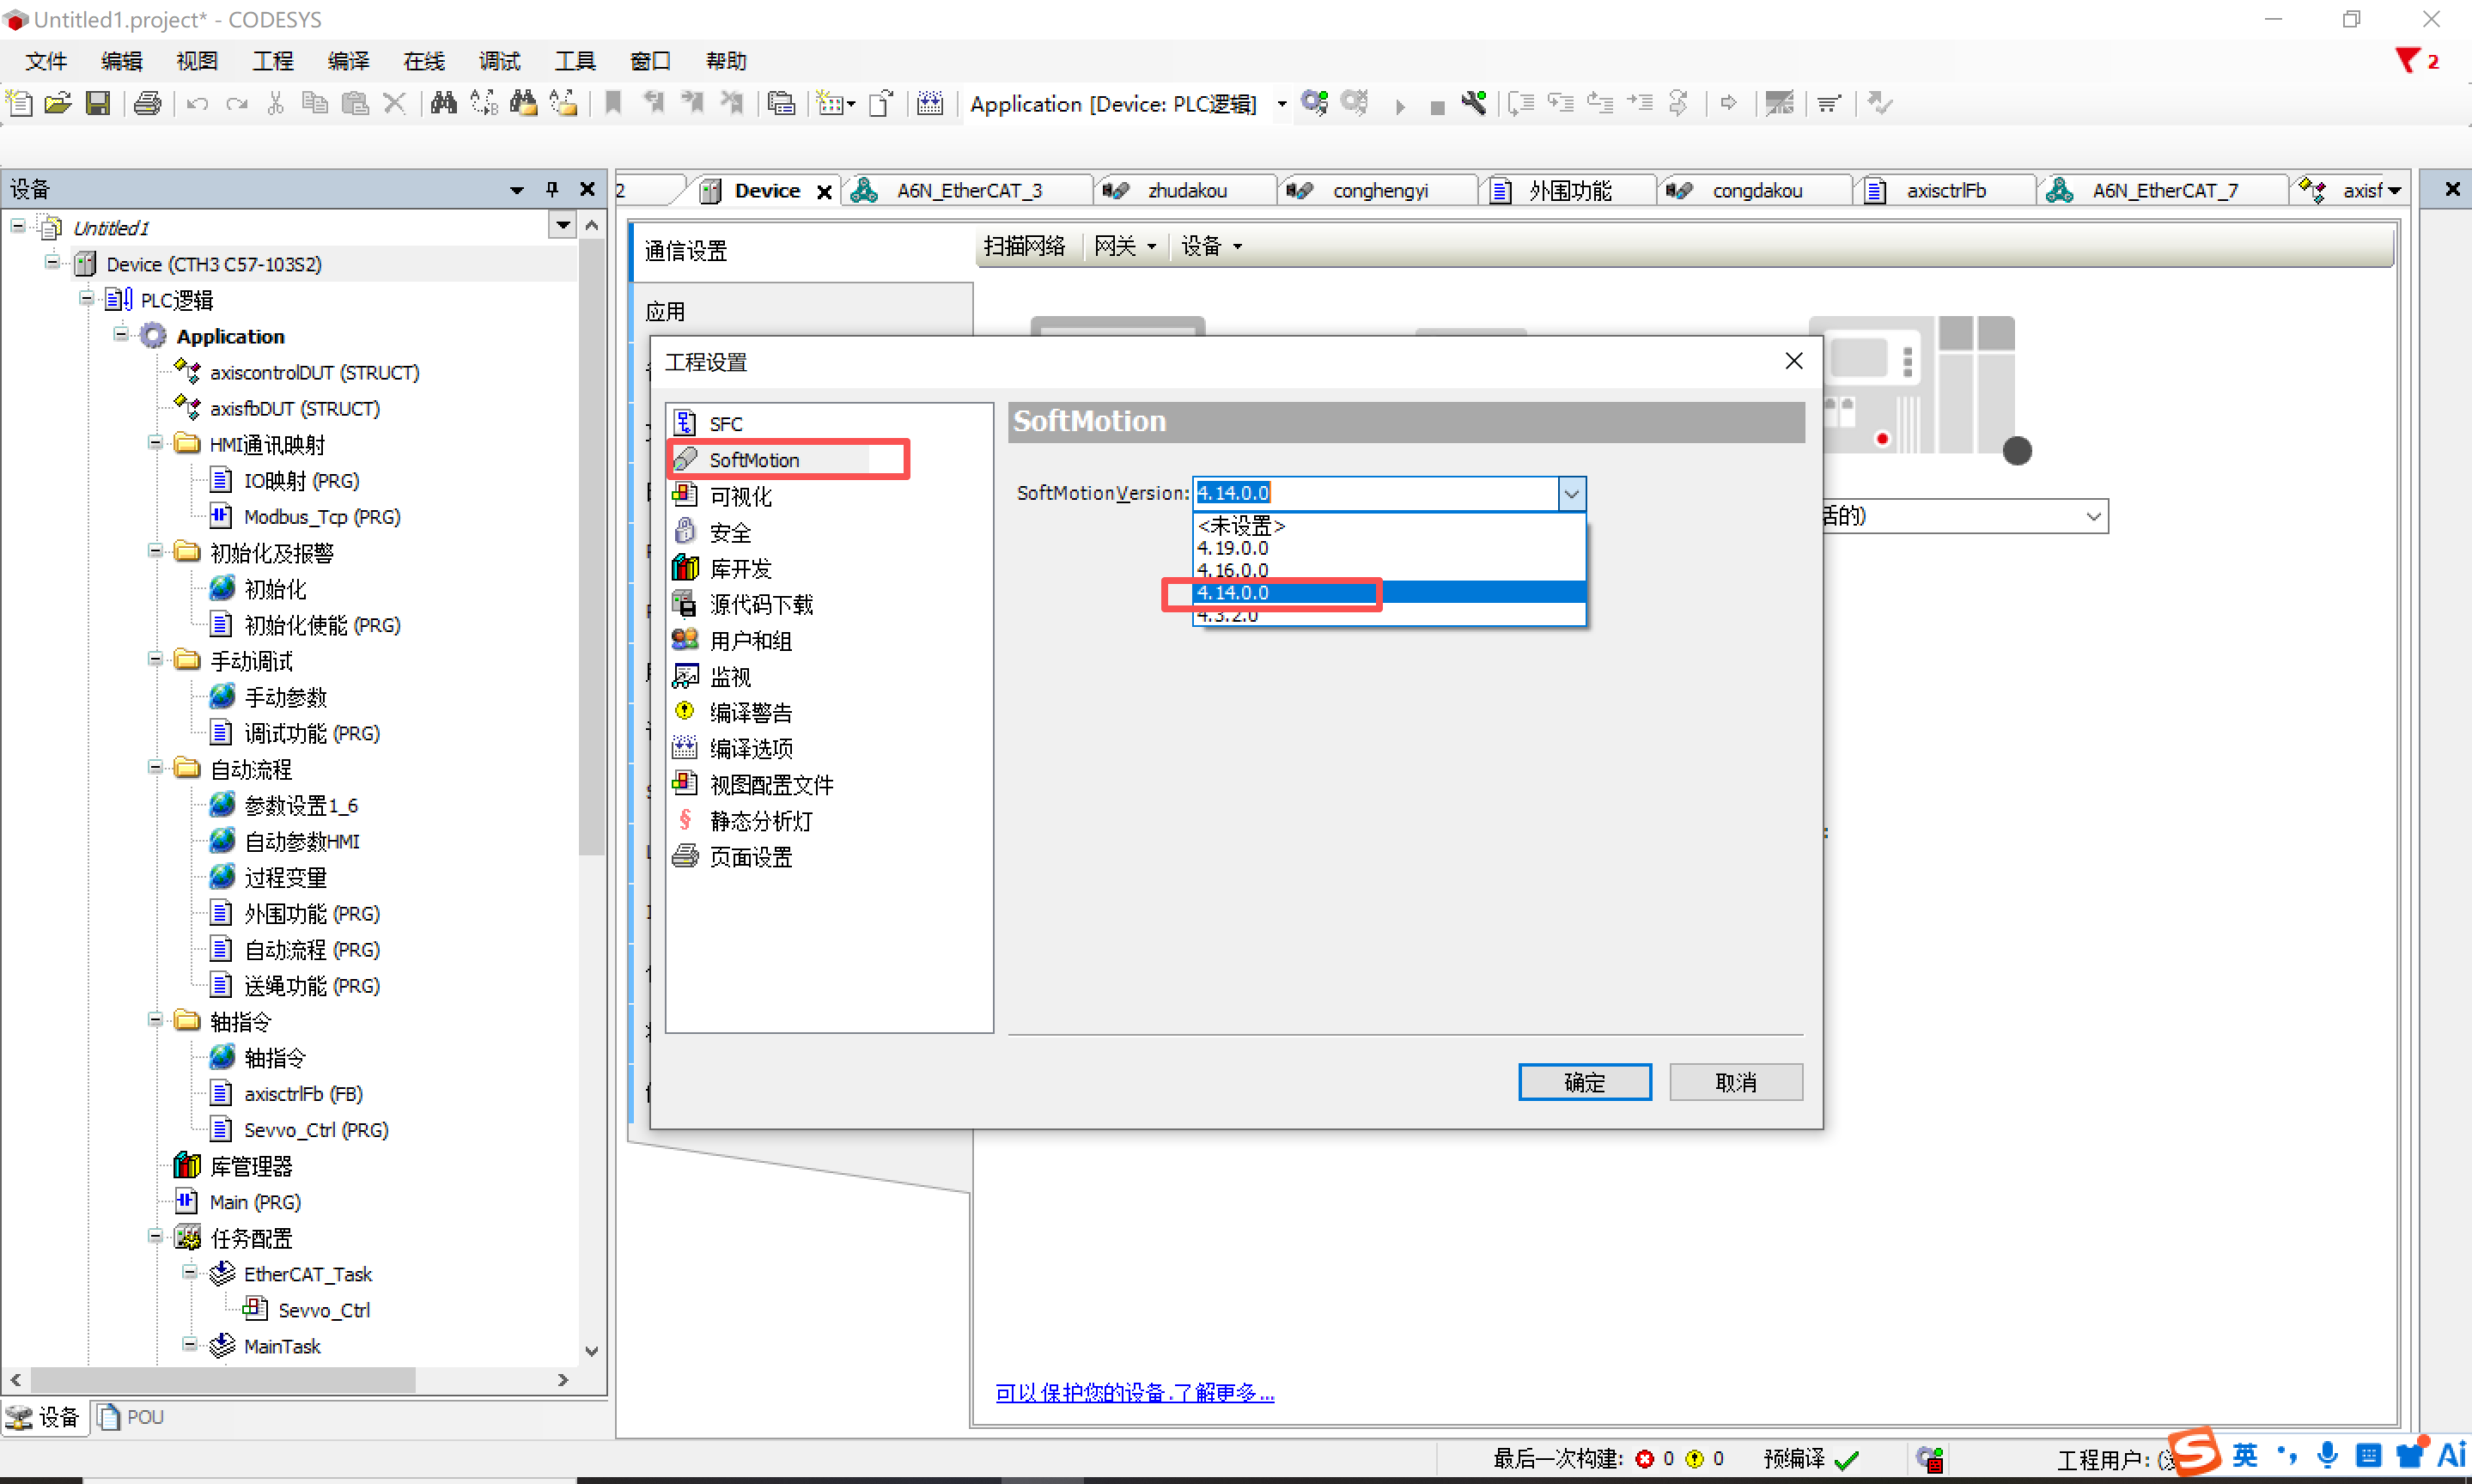
Task: Open the Application [Device: PLC逻辑] dropdown
Action: tap(1282, 103)
